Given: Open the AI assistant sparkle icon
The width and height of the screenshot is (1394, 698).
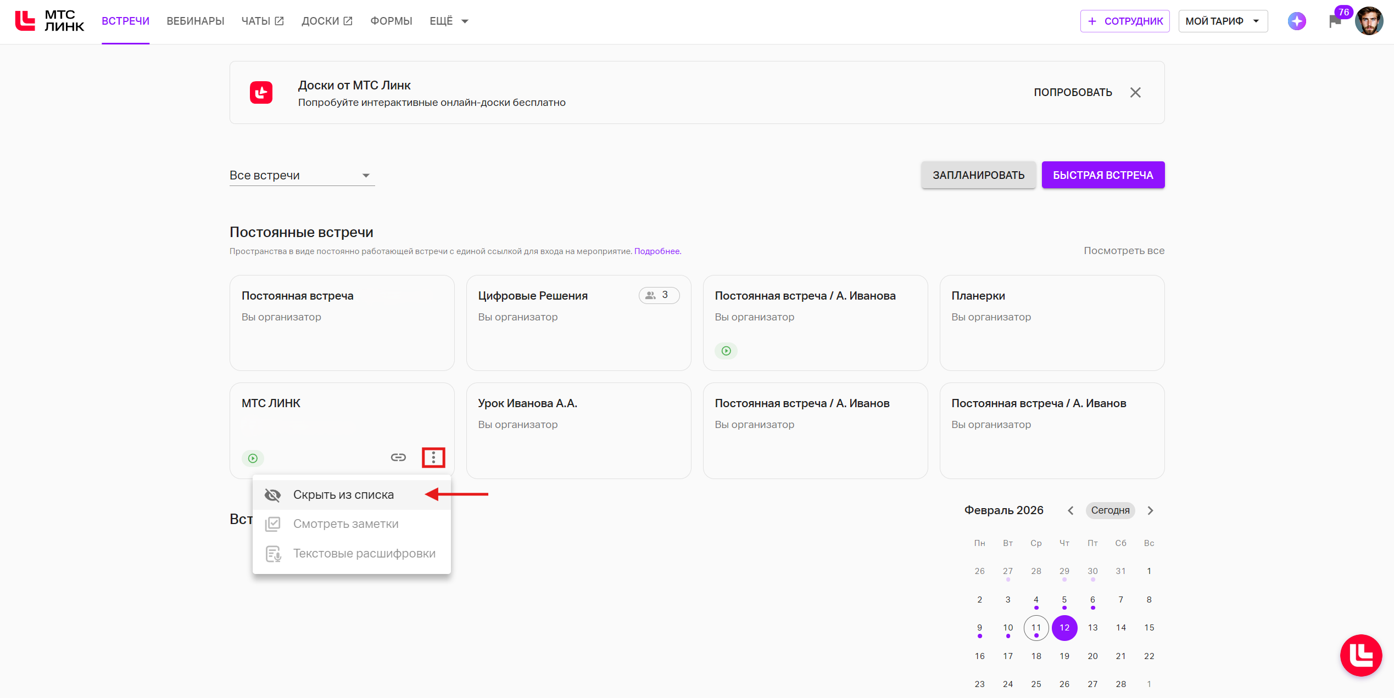Looking at the screenshot, I should click(1297, 21).
